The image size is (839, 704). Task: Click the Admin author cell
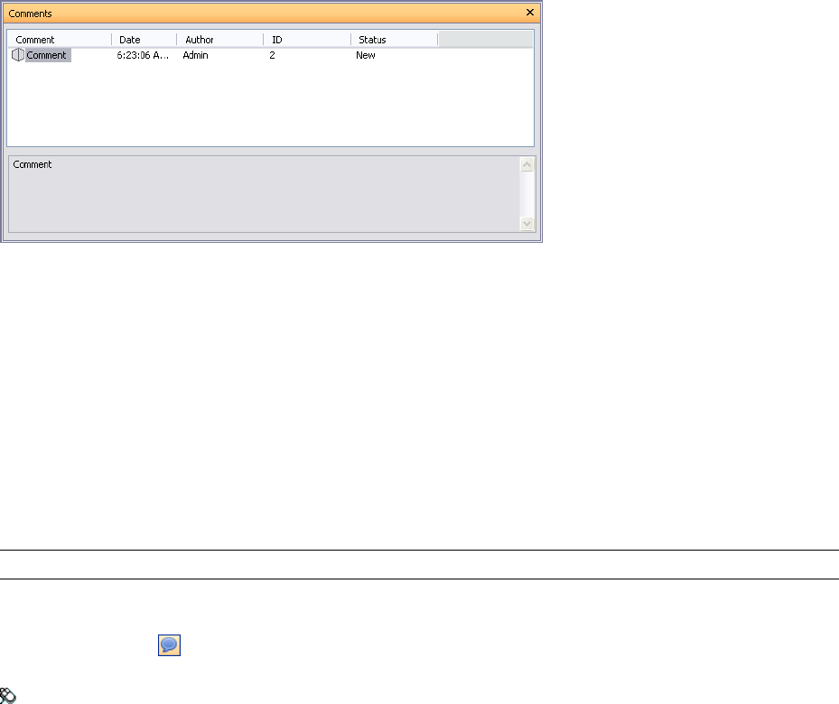click(x=195, y=55)
